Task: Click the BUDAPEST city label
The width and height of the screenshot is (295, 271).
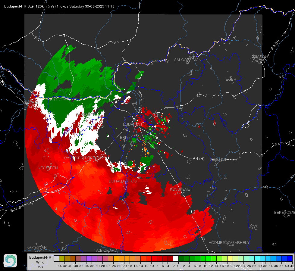Action: 133,124
